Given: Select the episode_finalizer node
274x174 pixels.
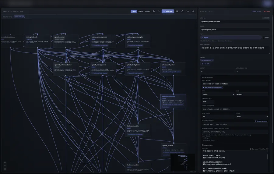Looking at the screenshot, I should click(174, 150).
